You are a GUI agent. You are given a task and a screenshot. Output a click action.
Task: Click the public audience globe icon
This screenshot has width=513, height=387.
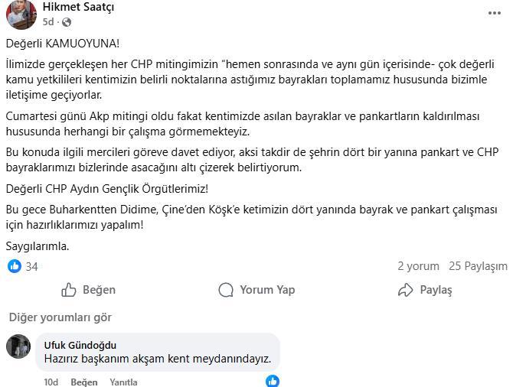[x=66, y=23]
